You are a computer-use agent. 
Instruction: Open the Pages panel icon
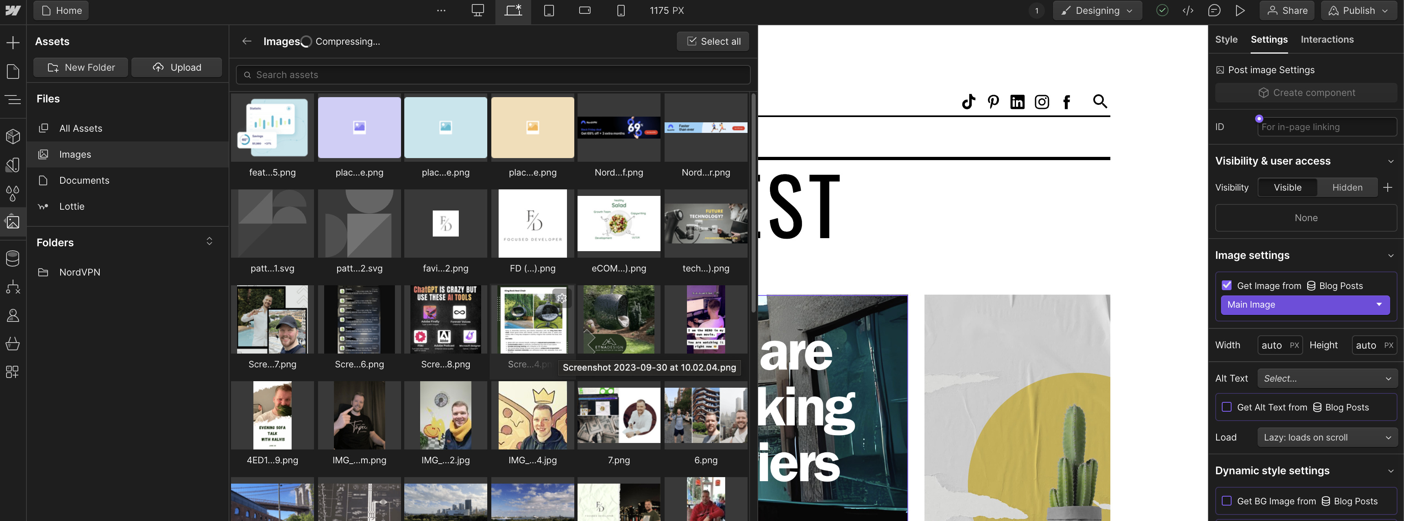[13, 71]
